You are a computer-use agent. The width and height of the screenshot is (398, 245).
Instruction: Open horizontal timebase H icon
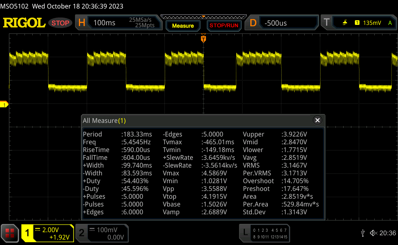82,23
